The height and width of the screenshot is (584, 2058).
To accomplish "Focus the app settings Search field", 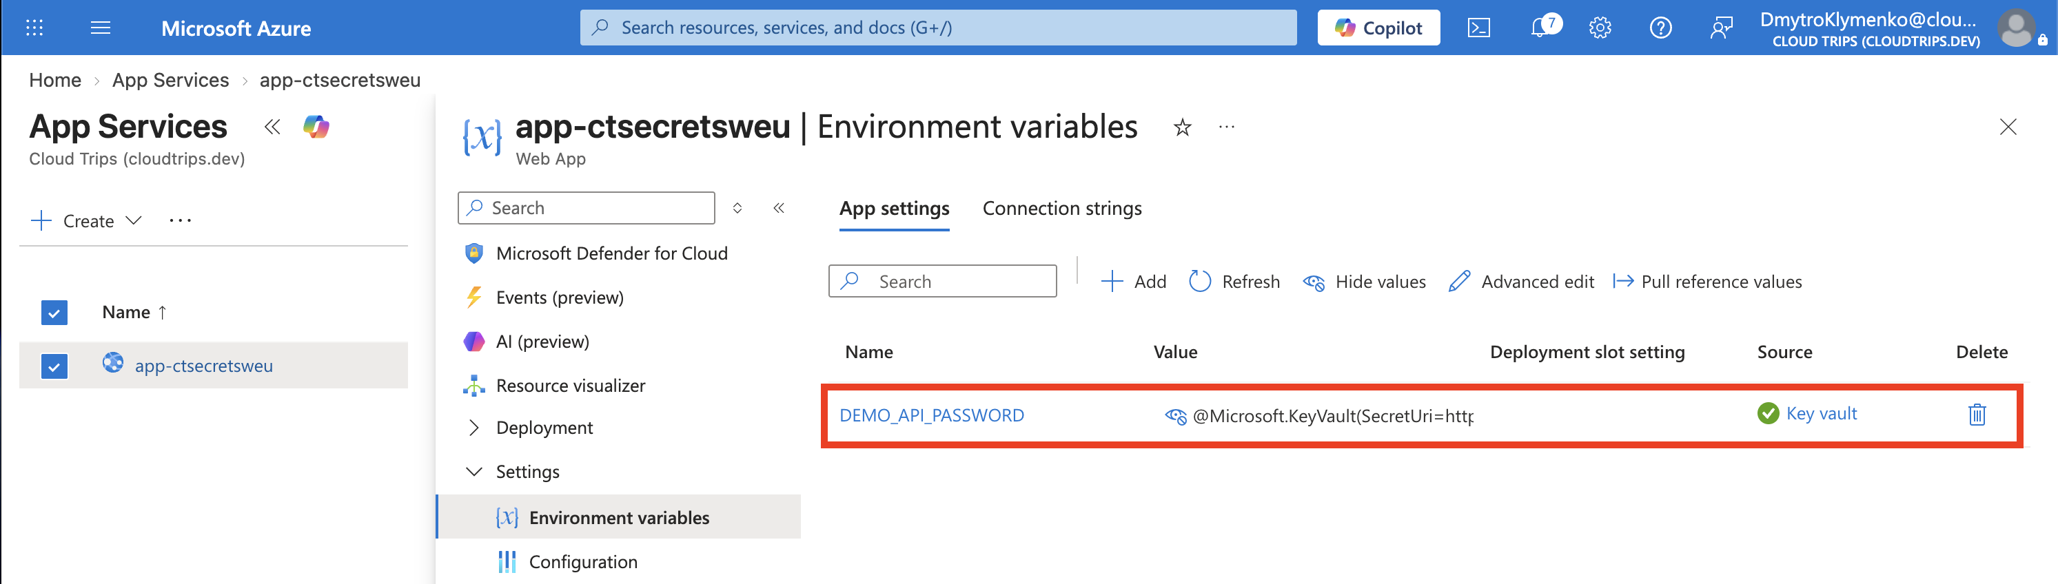I will click(x=943, y=282).
